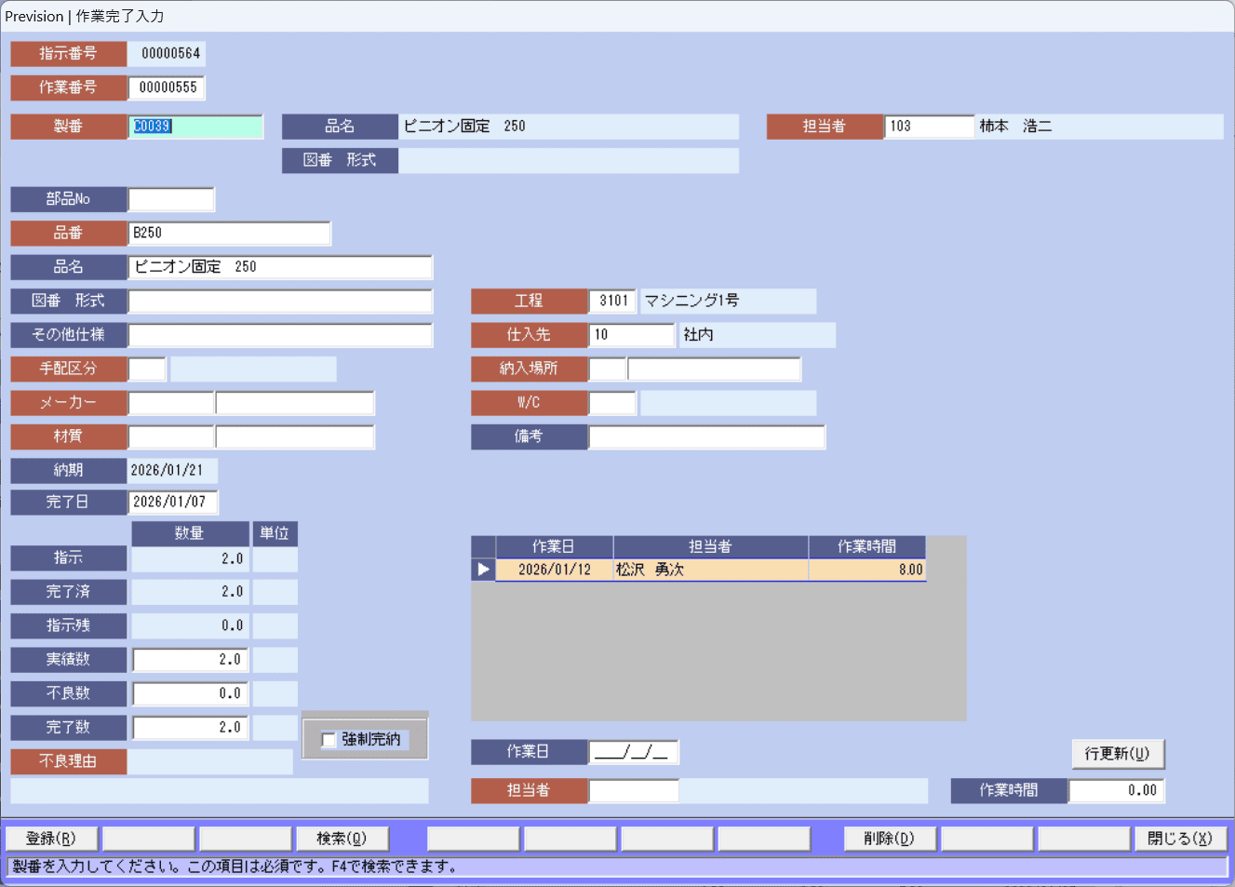Select the 2026/01/12 work log row

(x=710, y=570)
